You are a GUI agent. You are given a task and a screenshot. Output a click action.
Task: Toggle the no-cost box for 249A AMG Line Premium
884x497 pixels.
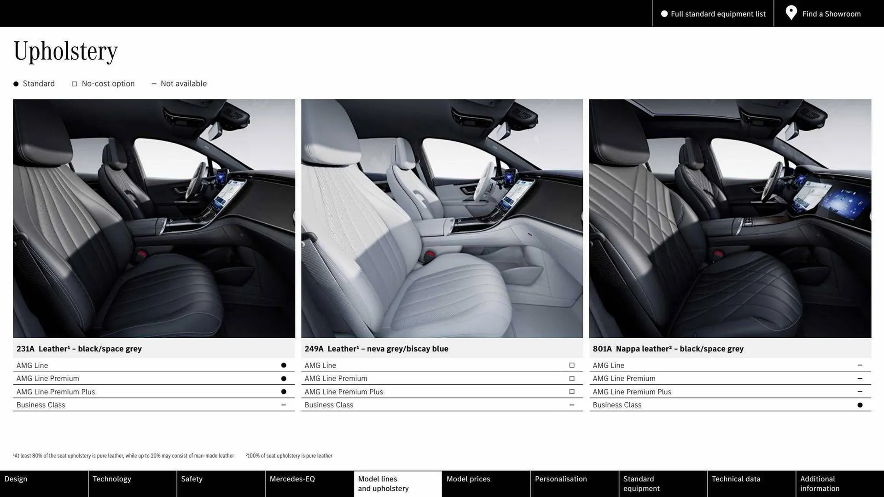571,378
